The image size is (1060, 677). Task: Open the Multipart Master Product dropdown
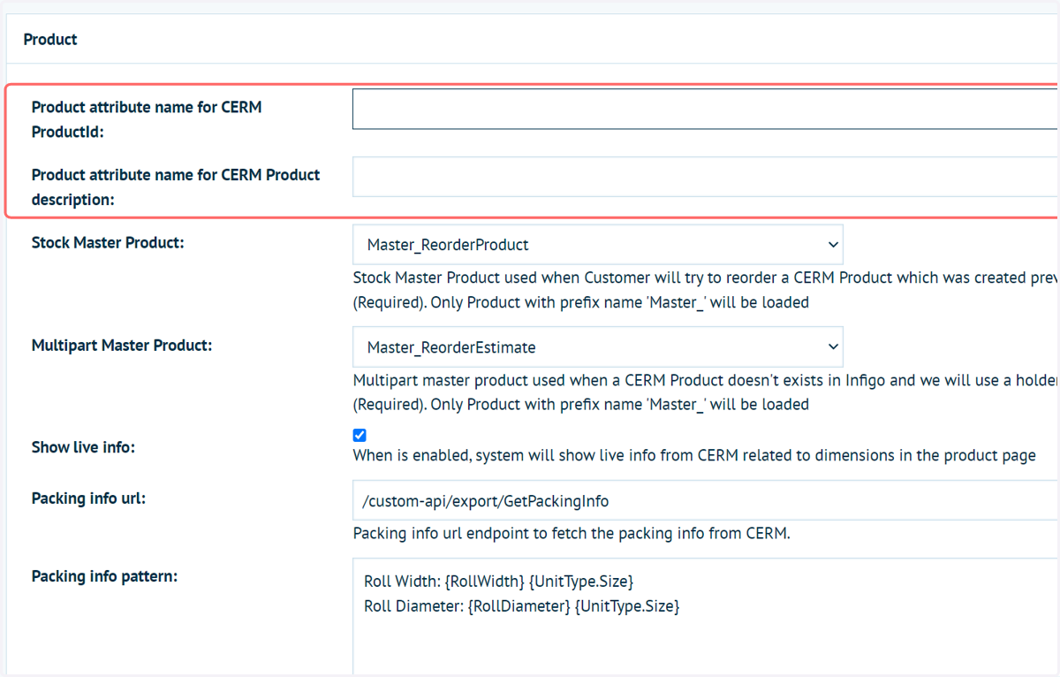[x=598, y=347]
